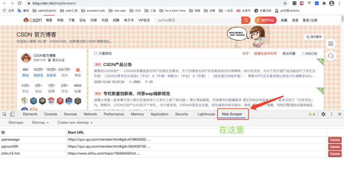Screen dimensions: 344x172
Task: Click the python爬虫 search field
Action: point(197,20)
